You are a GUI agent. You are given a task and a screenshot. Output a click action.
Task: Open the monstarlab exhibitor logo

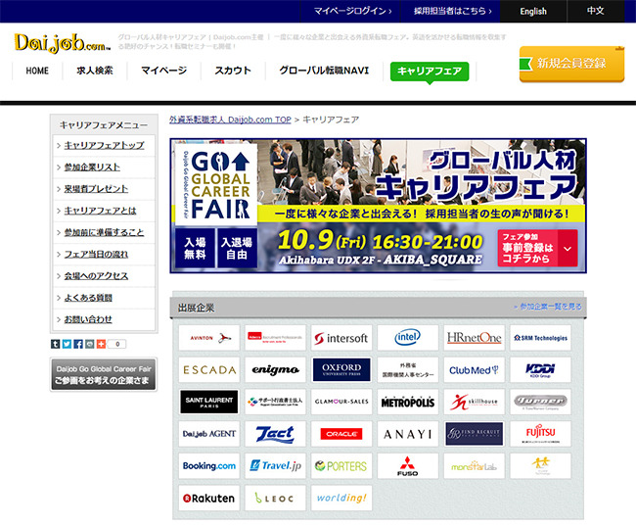coord(475,466)
